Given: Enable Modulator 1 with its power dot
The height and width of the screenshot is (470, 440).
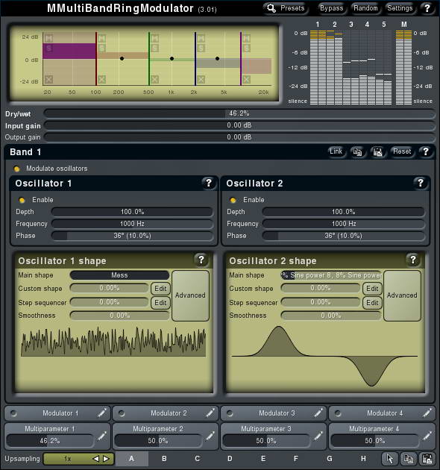Looking at the screenshot, I should (x=13, y=413).
